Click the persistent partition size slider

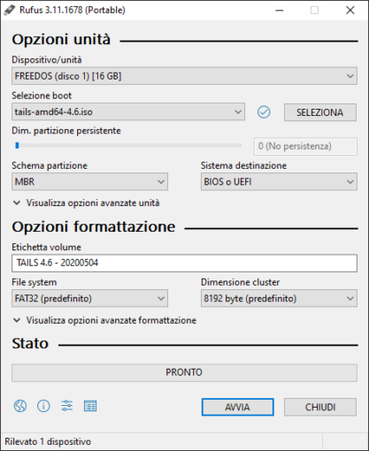128,146
